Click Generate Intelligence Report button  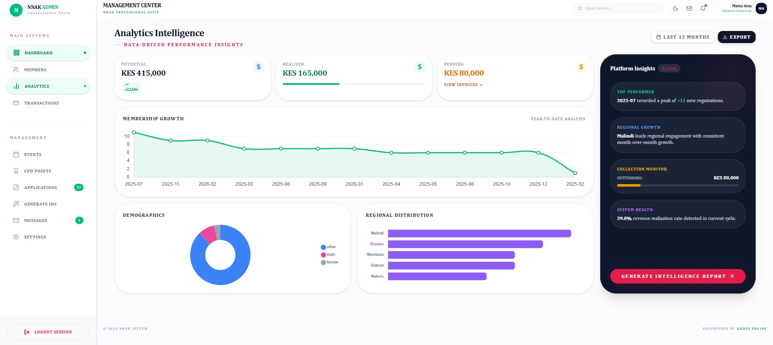[678, 276]
